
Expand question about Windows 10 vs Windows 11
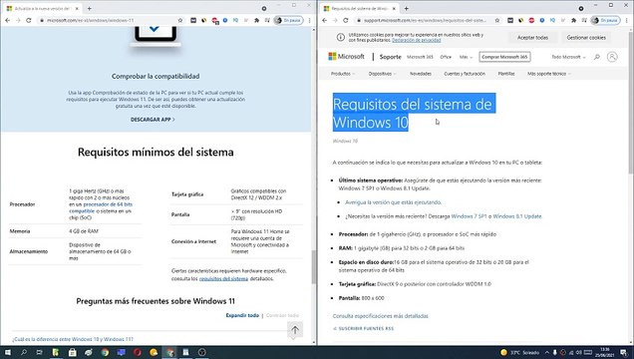(x=73, y=339)
